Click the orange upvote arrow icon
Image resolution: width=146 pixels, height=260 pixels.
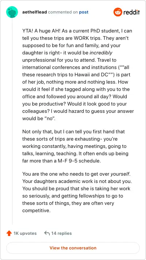[x=9, y=233]
